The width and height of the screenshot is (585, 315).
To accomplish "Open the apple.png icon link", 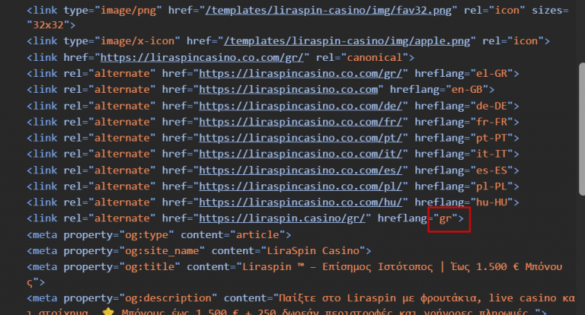I will [x=347, y=41].
